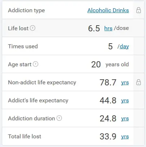Viewport: 146px width, 147px height.
Task: Toggle lock on Non-addict life expectancy row
Action: pos(138,82)
